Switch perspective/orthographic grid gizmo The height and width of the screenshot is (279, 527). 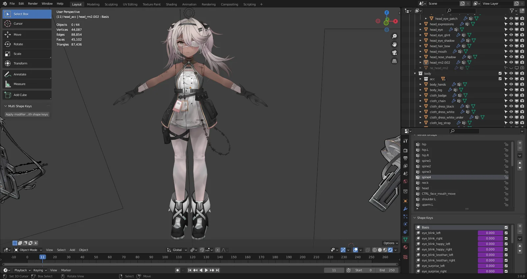pyautogui.click(x=394, y=61)
